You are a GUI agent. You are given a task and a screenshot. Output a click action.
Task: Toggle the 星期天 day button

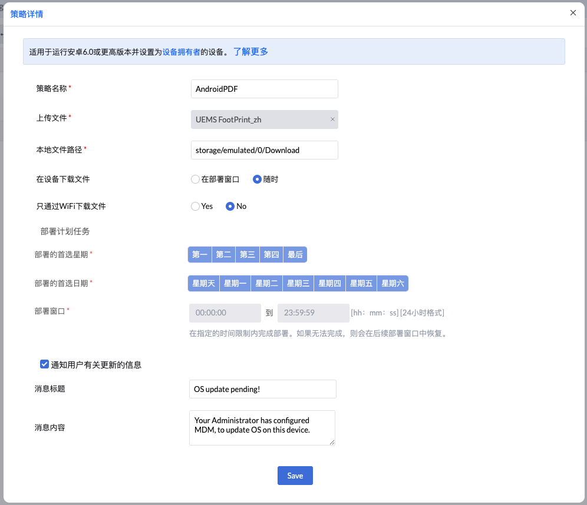204,283
